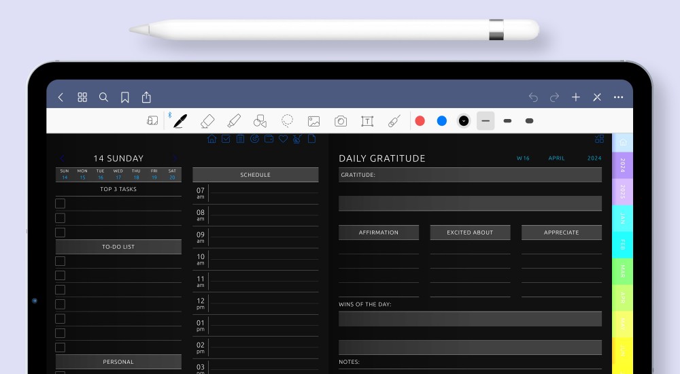Open the Camera tool

(x=341, y=121)
